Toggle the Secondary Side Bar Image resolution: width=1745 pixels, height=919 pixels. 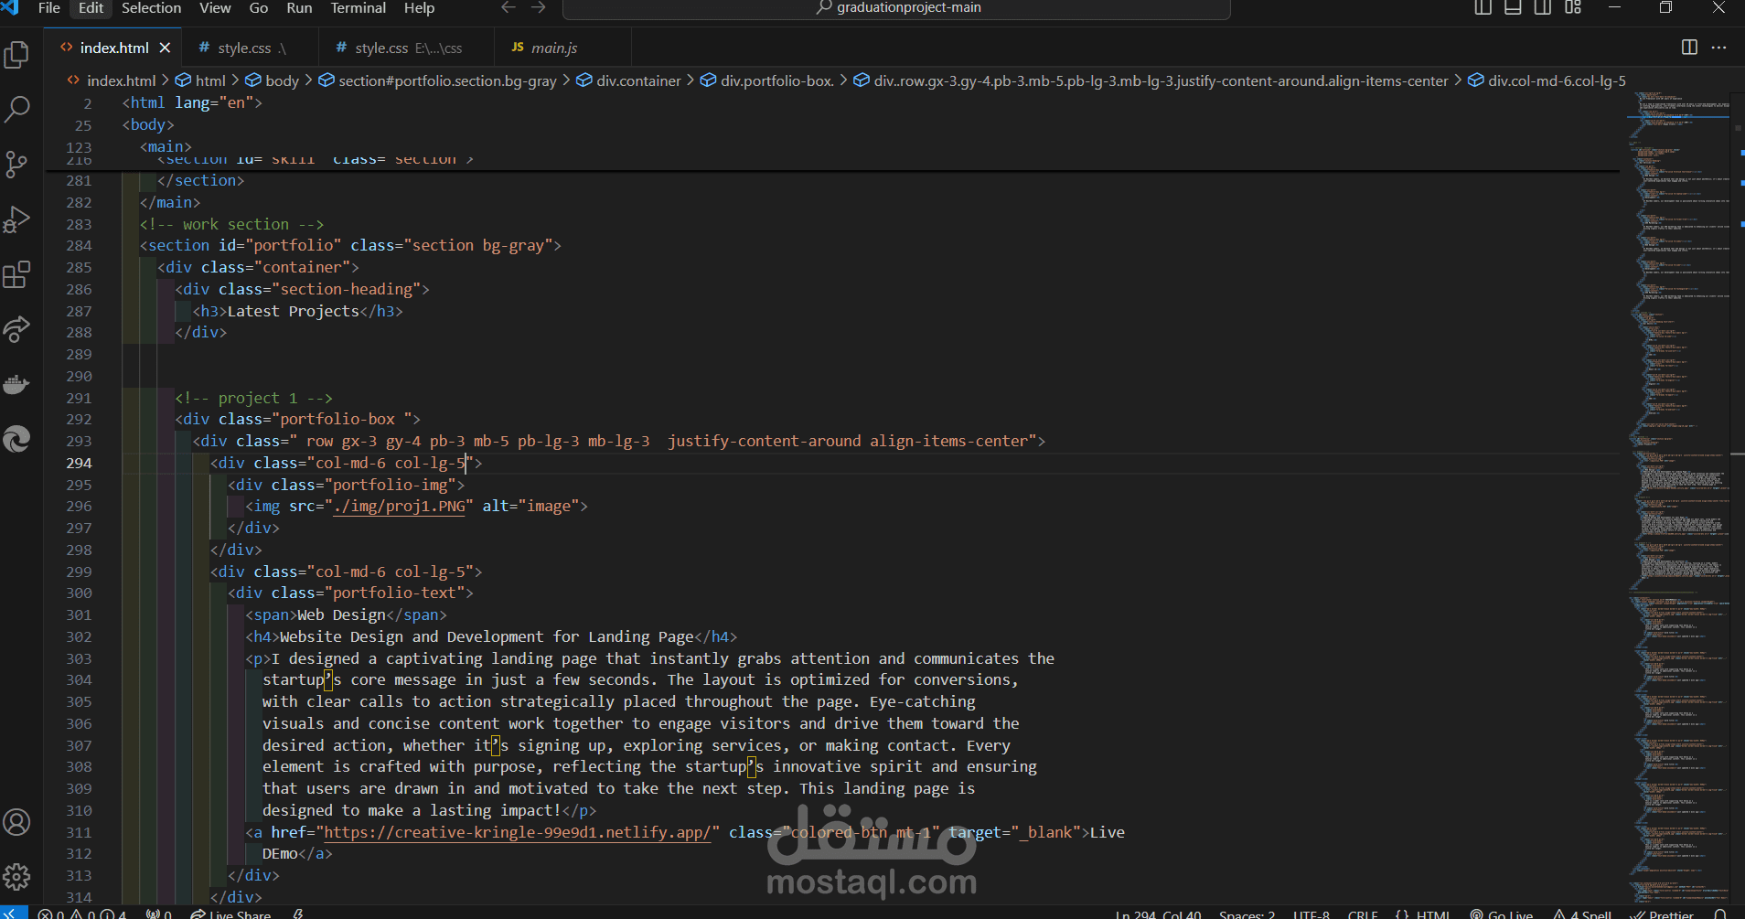tap(1543, 7)
